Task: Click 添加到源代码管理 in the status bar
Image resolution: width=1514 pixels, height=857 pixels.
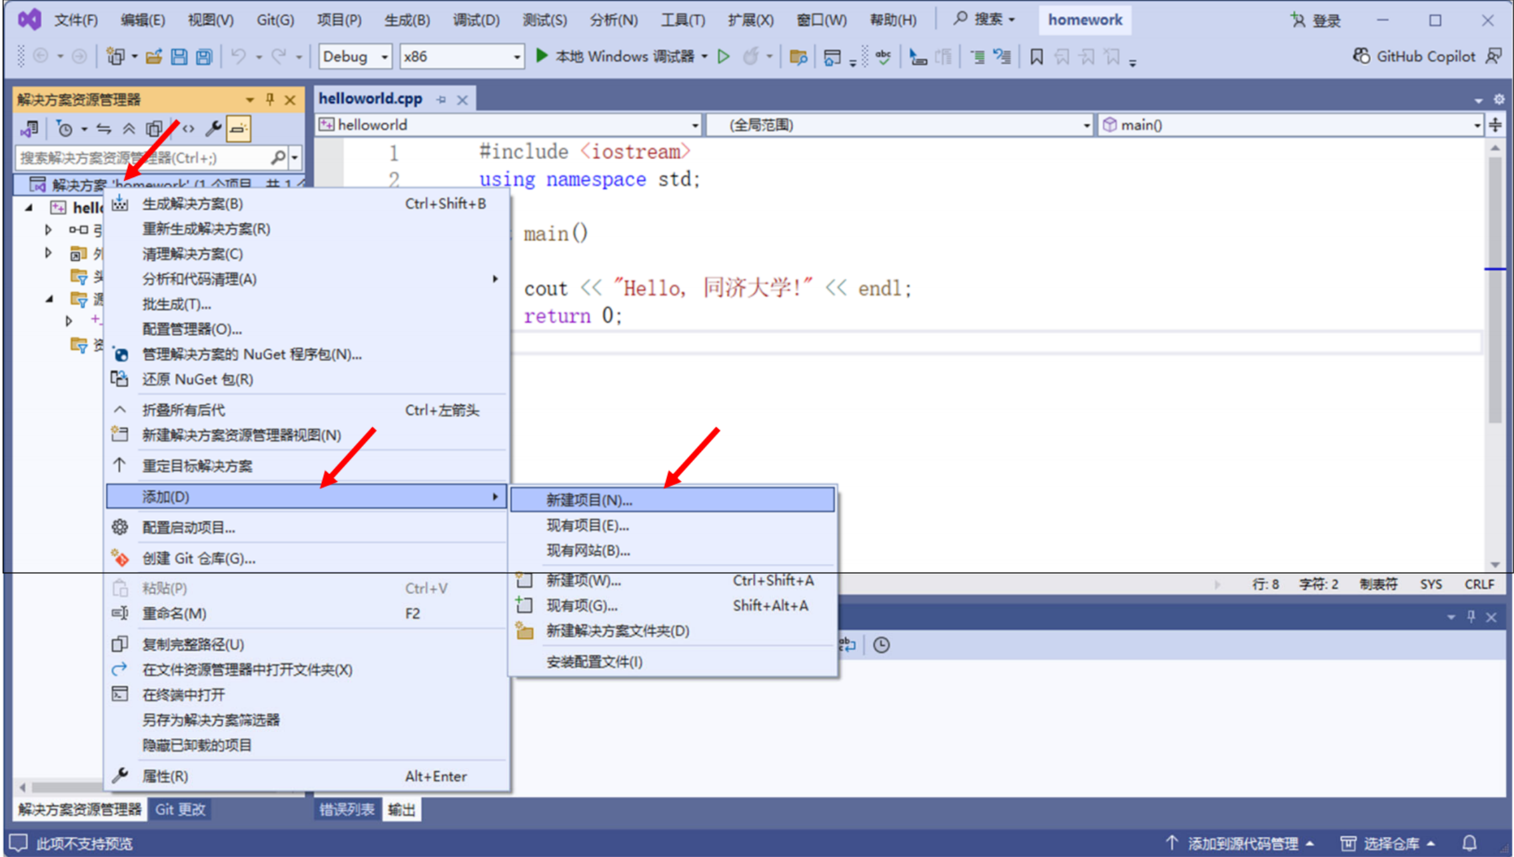Action: click(x=1242, y=843)
